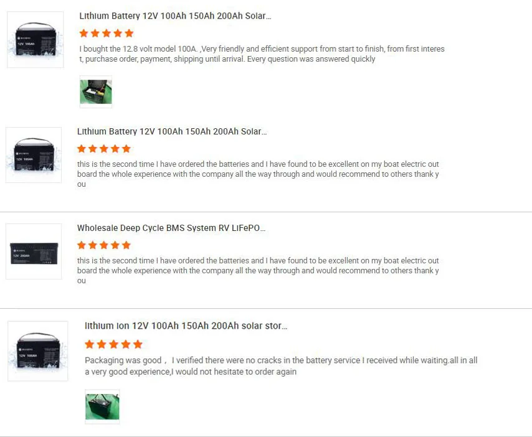Viewport: 532px width, 437px height.
Task: Open the 12V 200Ah Wholesale Deep Cycle product image
Action: [34, 251]
